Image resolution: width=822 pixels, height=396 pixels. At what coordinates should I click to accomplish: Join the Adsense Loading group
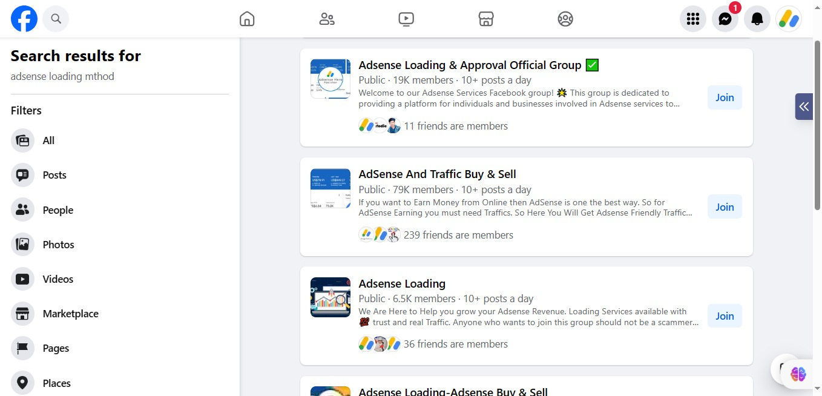725,316
